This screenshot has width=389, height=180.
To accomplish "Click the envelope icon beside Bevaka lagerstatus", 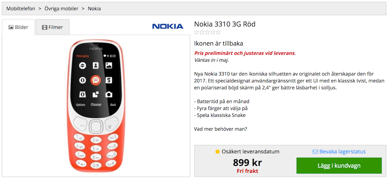I will (x=315, y=152).
